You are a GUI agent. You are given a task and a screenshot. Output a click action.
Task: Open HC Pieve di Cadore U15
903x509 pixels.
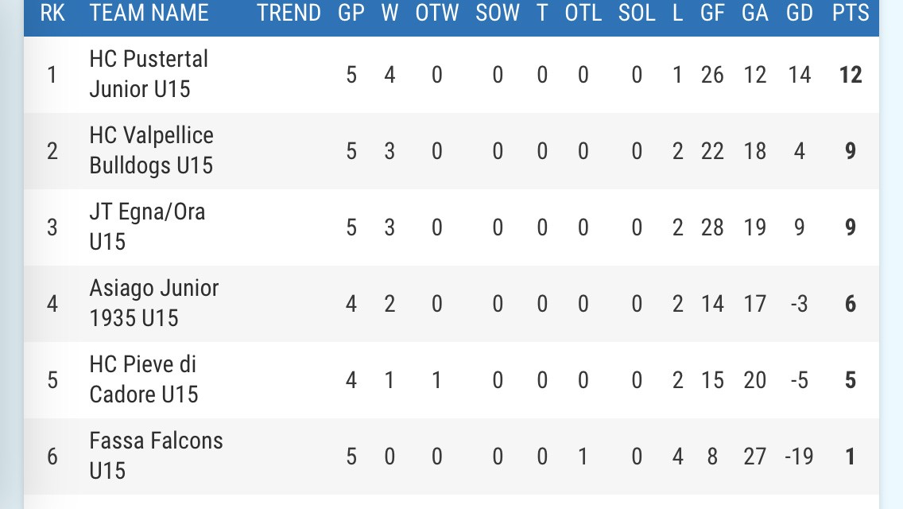[x=144, y=379]
